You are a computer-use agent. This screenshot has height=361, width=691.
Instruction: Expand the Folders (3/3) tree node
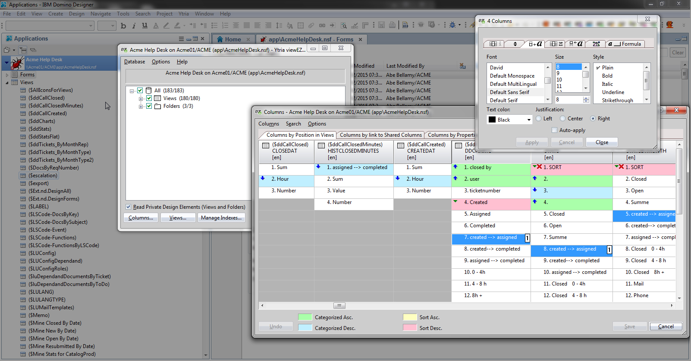click(x=141, y=107)
